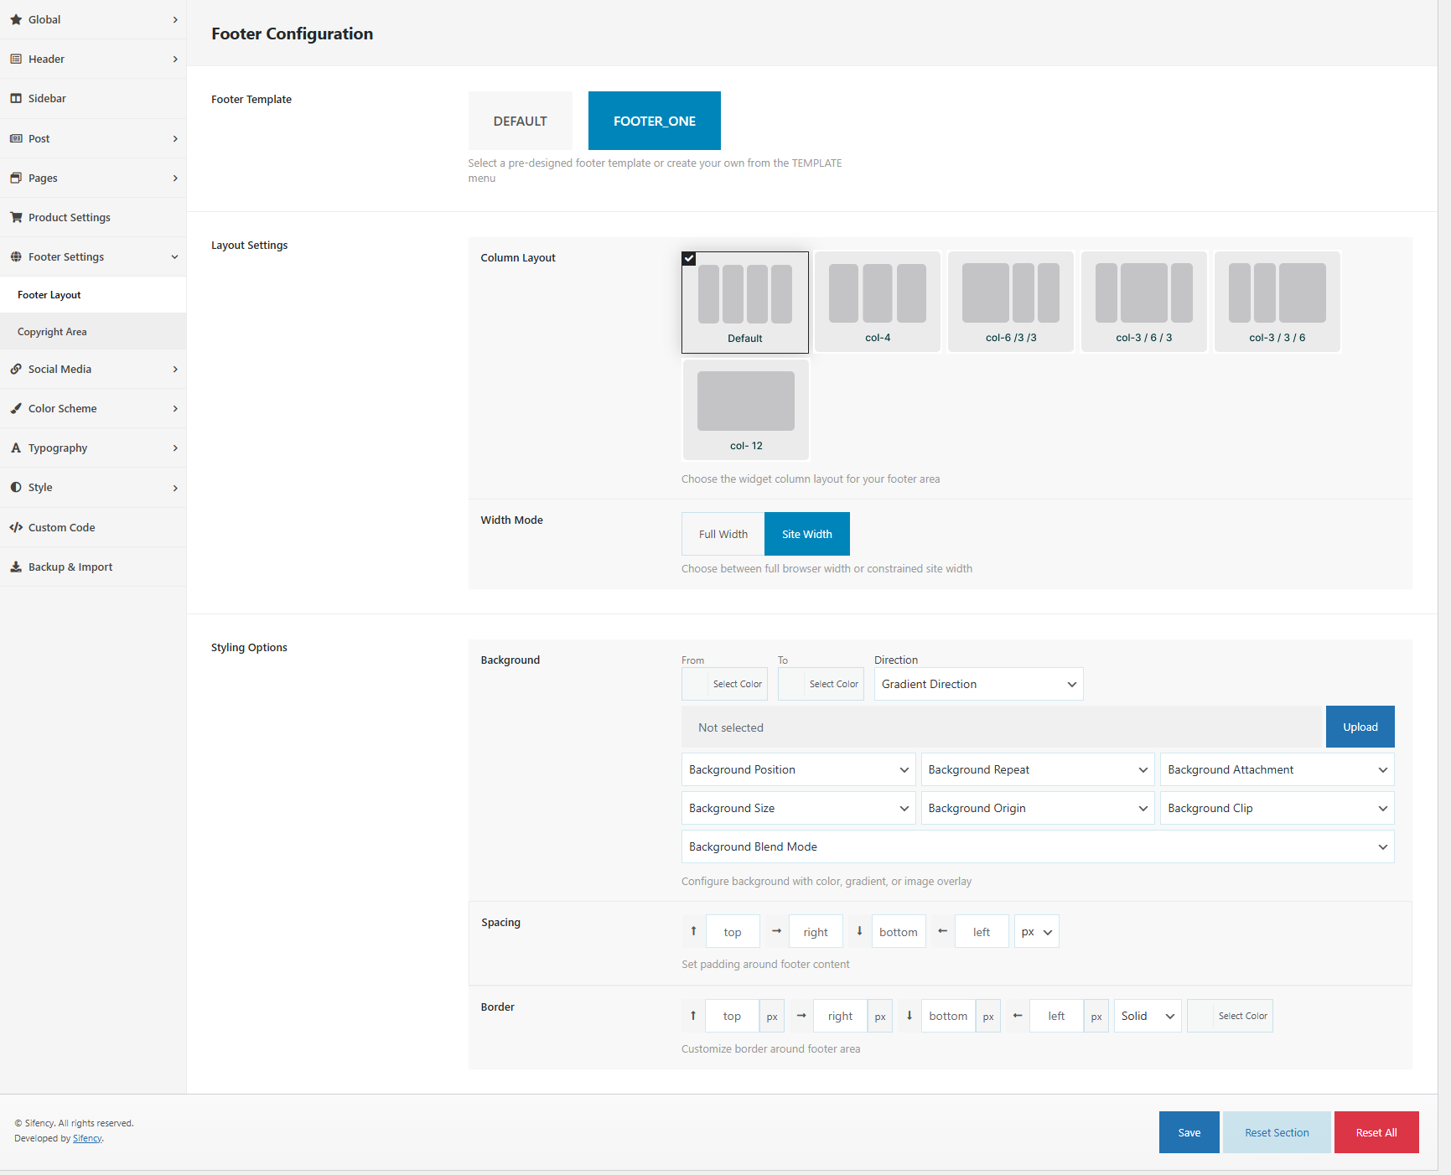The width and height of the screenshot is (1451, 1175).
Task: Click the Custom Code brackets icon
Action: pyautogui.click(x=16, y=527)
